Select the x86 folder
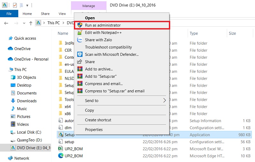 click(x=68, y=114)
